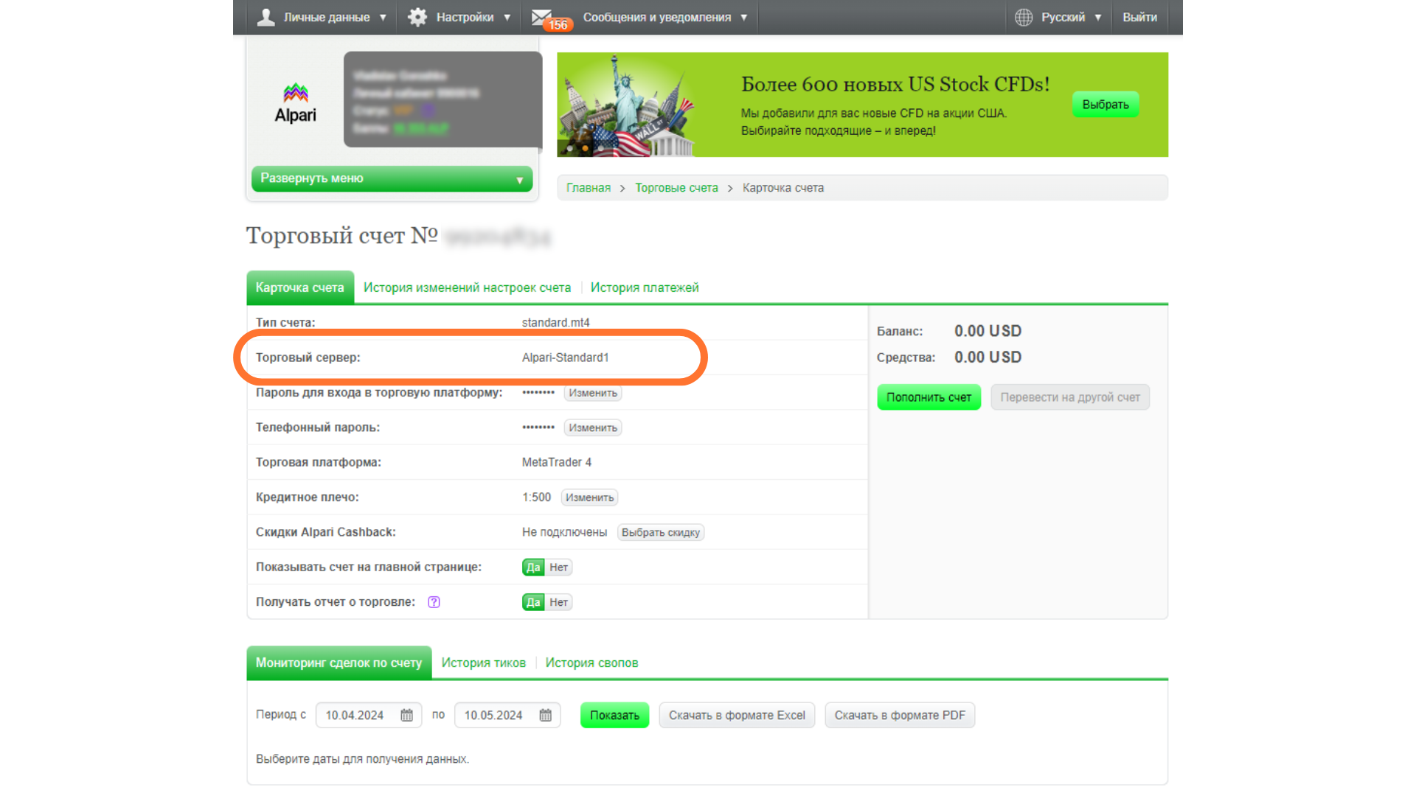
Task: Click Пополнить счет button
Action: [929, 397]
